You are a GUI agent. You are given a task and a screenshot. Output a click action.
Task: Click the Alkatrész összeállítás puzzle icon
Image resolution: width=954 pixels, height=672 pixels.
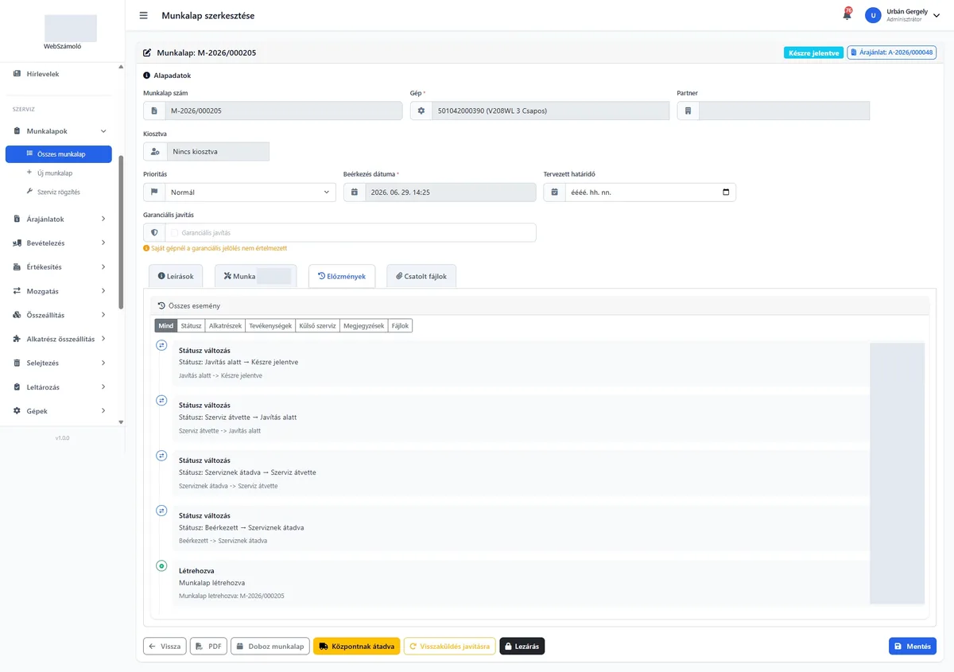tap(17, 339)
